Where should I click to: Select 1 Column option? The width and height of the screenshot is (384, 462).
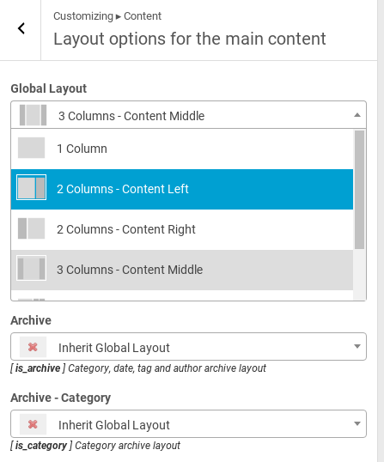(x=182, y=149)
